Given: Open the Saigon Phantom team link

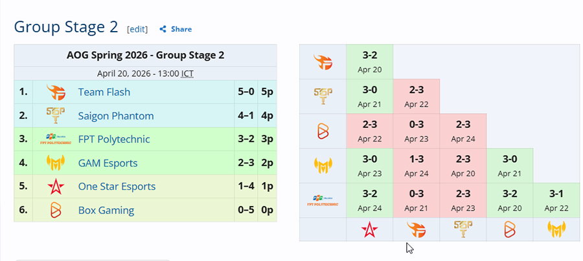Looking at the screenshot, I should click(x=115, y=116).
